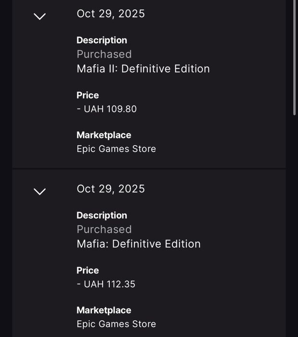Click the vertical scrollbar thumb
This screenshot has width=298, height=337.
tap(295, 58)
